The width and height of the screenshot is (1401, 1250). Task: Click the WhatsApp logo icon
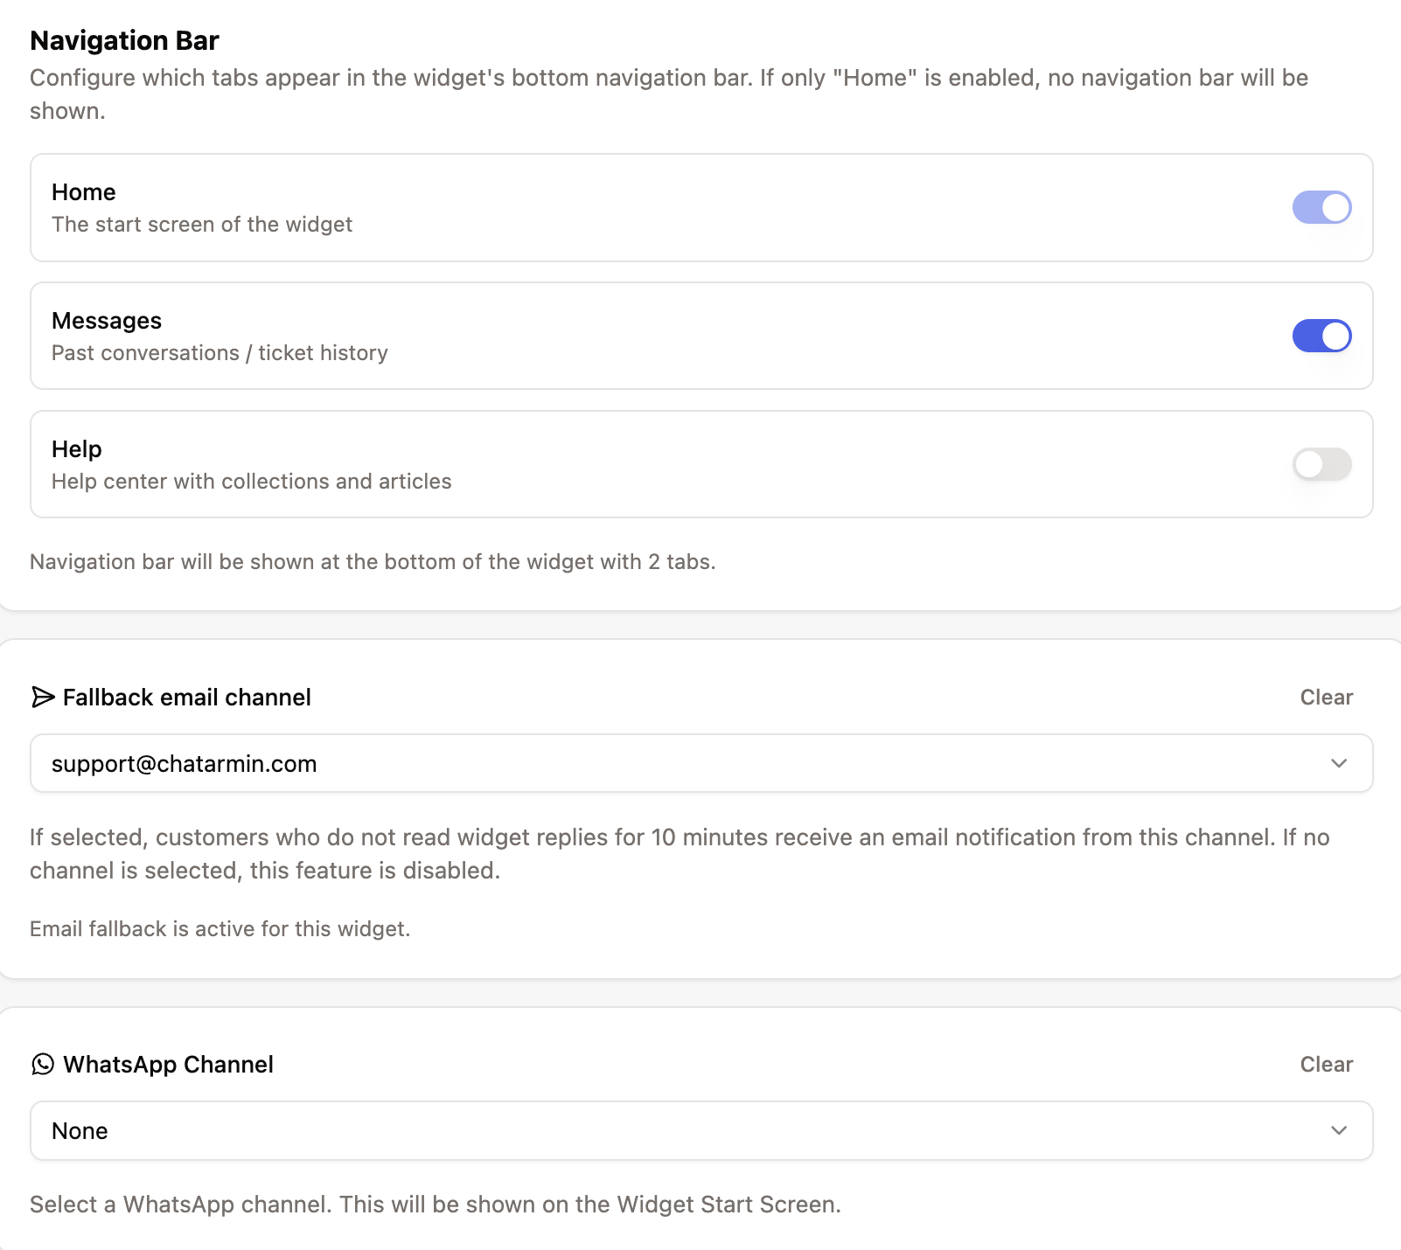pos(43,1064)
